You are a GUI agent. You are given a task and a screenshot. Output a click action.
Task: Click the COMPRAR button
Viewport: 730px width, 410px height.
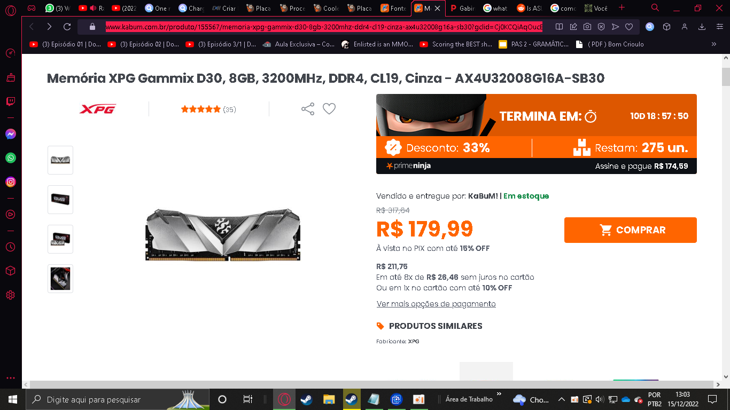point(631,230)
